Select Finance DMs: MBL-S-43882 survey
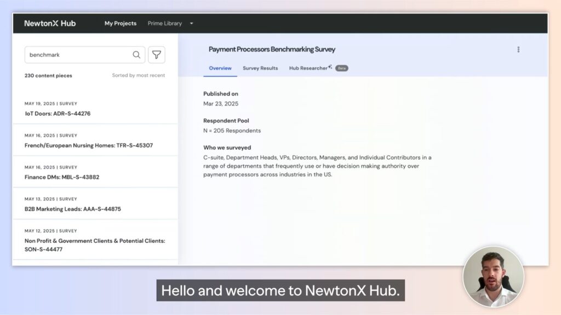This screenshot has width=561, height=315. point(62,177)
